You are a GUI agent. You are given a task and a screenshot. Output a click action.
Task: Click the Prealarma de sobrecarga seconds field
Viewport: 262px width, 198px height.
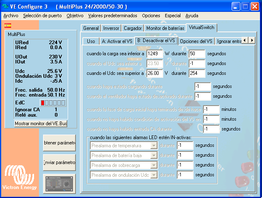[185, 165]
